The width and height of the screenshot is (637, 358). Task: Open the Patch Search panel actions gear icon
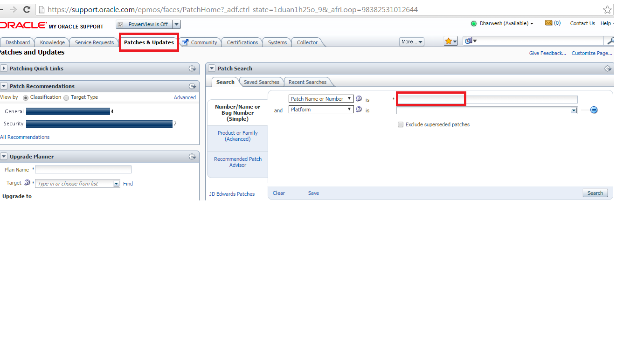click(608, 68)
